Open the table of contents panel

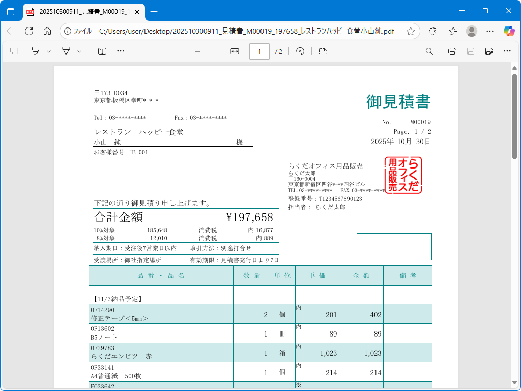point(14,51)
